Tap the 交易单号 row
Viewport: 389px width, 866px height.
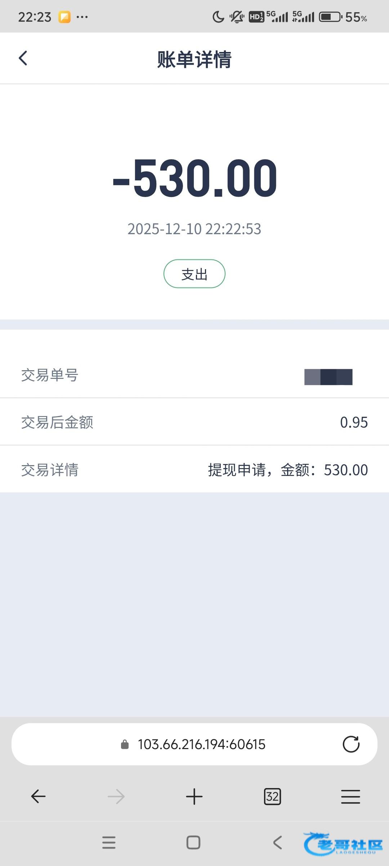coord(194,375)
